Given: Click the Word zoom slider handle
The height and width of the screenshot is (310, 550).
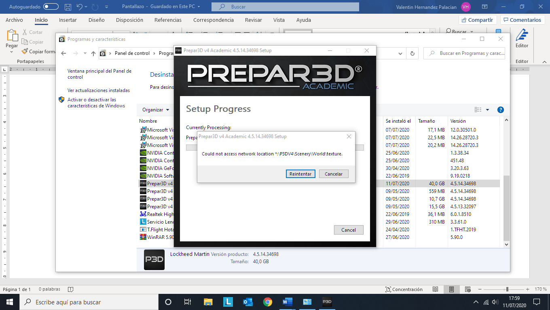Looking at the screenshot, I should (507, 289).
